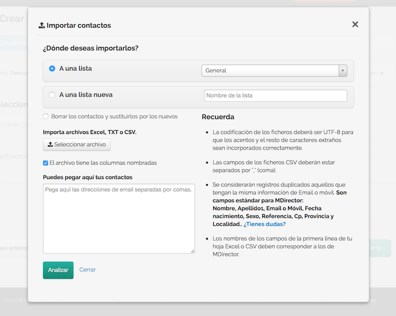Uncheck 'El archivo tiene las columnas nombradas'

point(46,163)
